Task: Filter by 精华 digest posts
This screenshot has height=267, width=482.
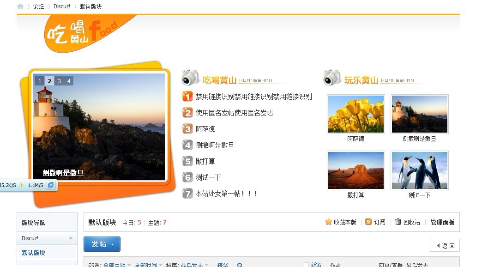Action: tap(223, 265)
